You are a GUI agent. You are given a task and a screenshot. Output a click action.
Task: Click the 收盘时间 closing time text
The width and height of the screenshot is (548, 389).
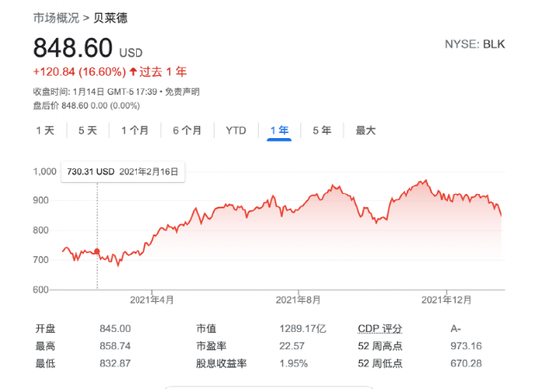tap(95, 92)
